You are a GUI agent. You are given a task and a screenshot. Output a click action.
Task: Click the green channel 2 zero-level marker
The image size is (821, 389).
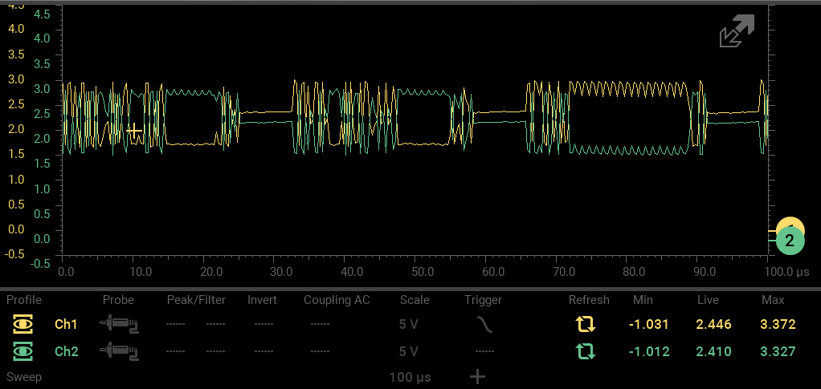click(x=789, y=241)
